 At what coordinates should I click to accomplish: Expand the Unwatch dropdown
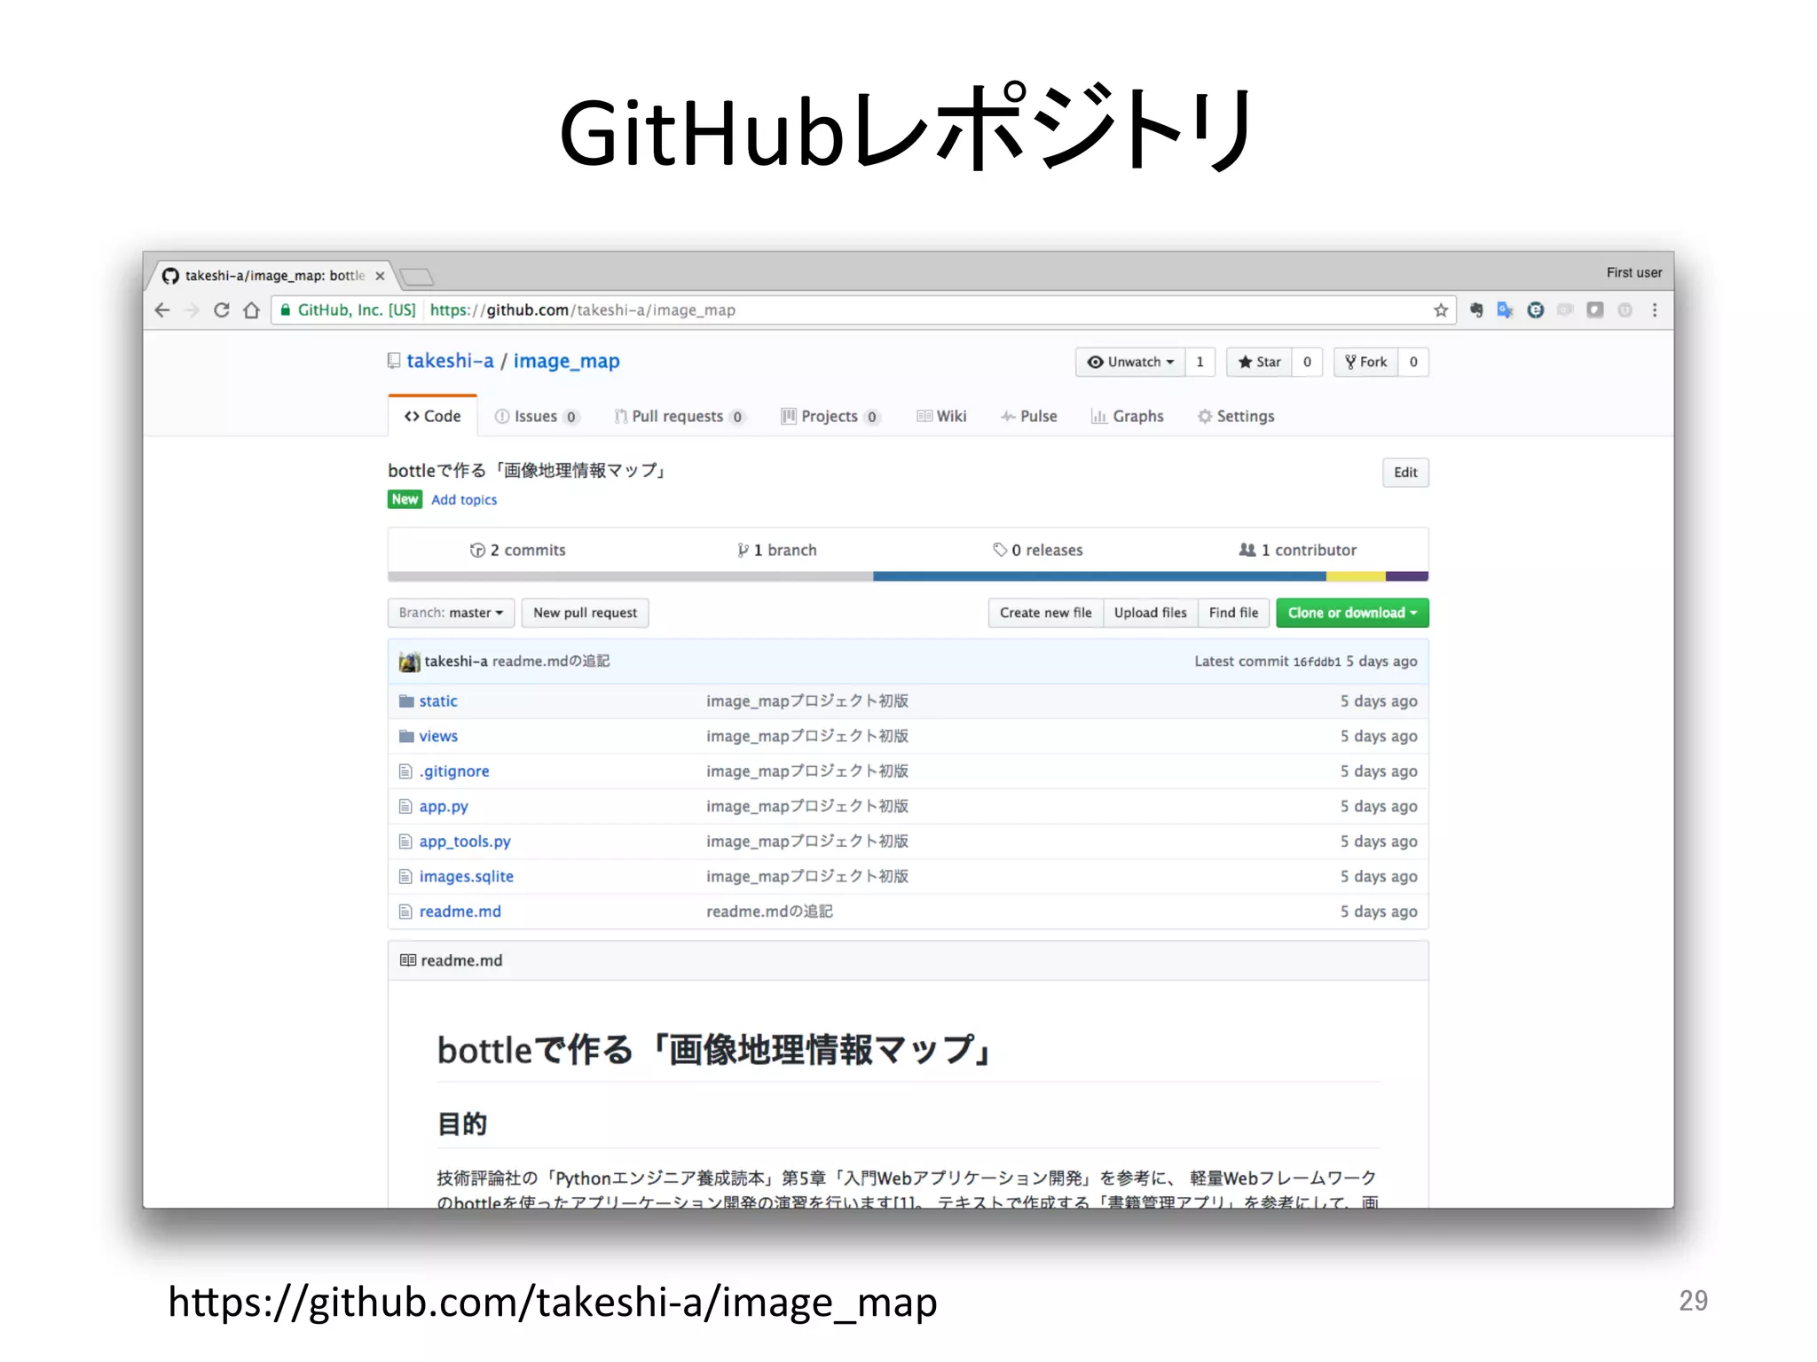1130,362
